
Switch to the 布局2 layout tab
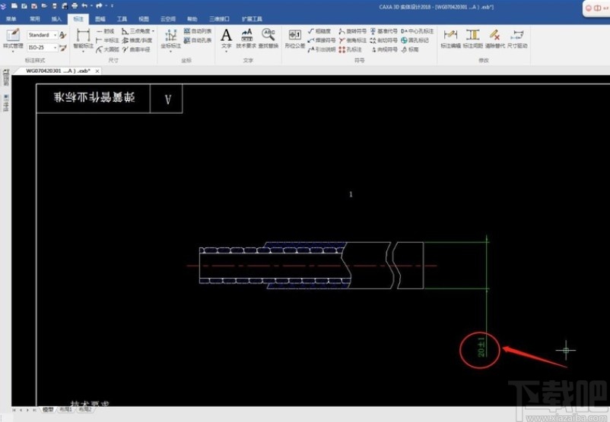click(x=85, y=410)
